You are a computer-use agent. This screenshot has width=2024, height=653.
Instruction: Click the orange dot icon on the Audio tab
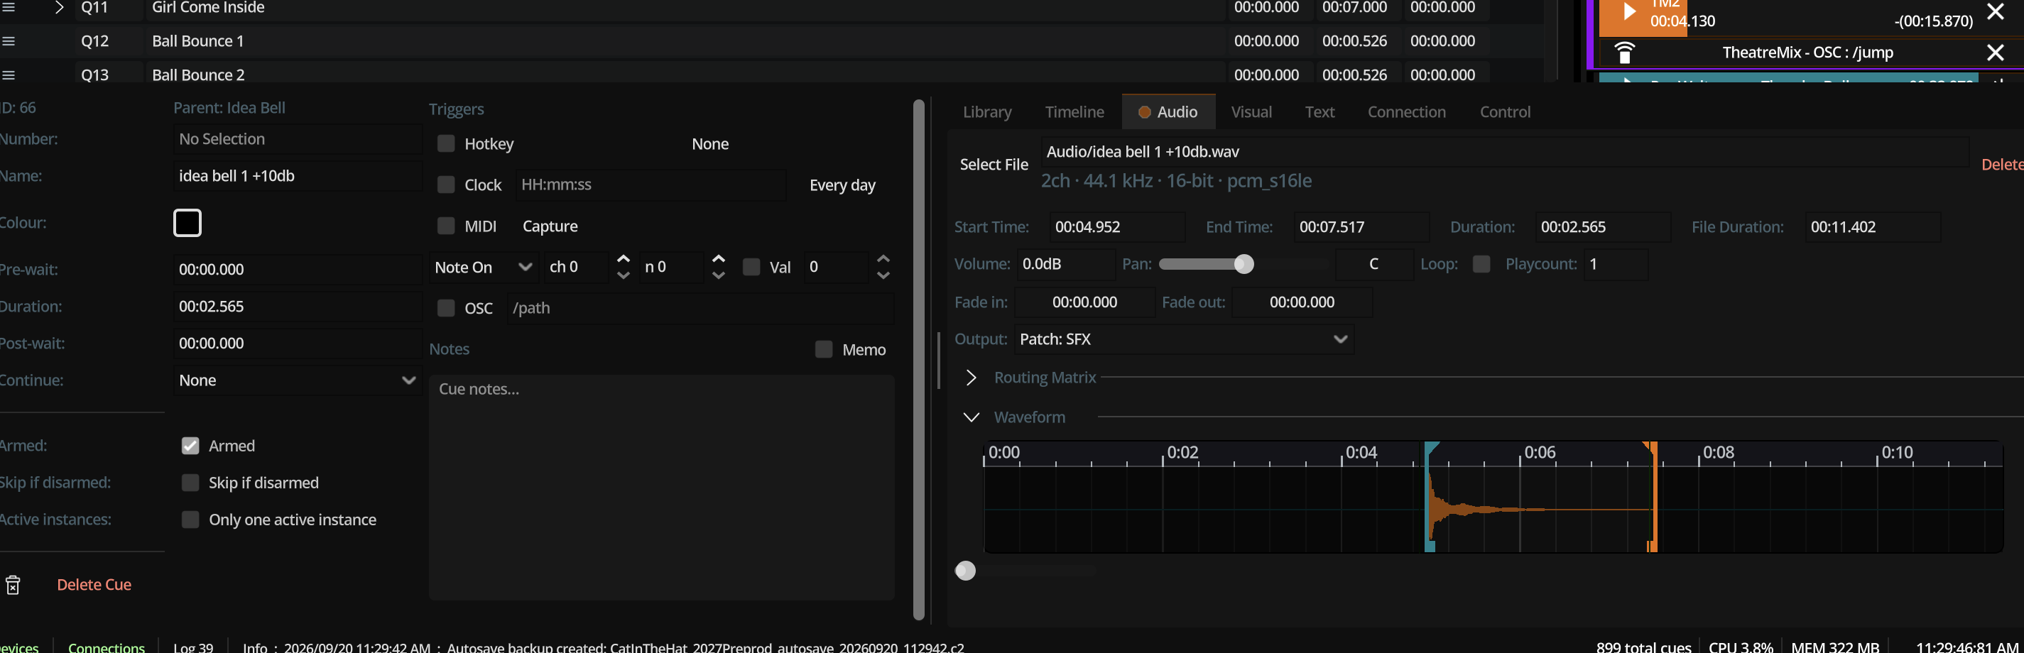[1145, 112]
